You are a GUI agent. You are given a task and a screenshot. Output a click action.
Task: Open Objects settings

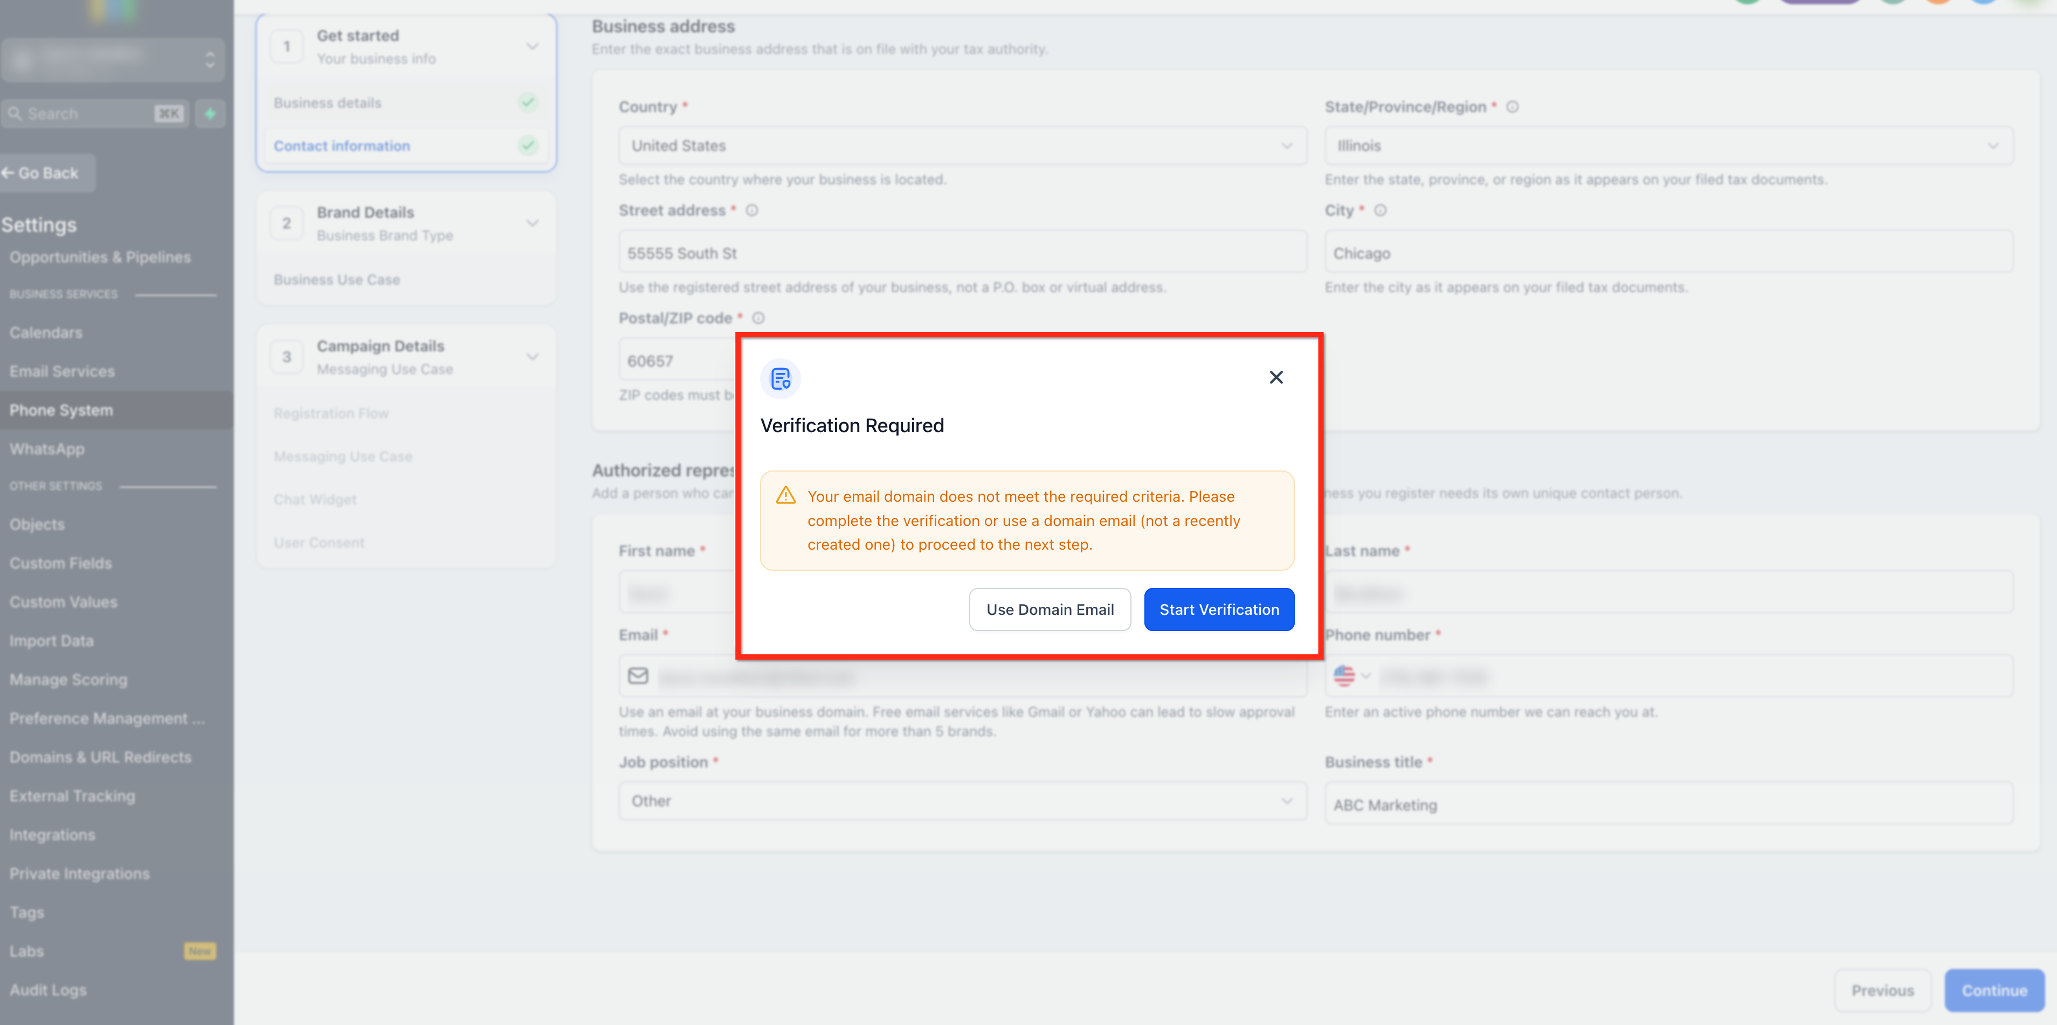tap(37, 524)
